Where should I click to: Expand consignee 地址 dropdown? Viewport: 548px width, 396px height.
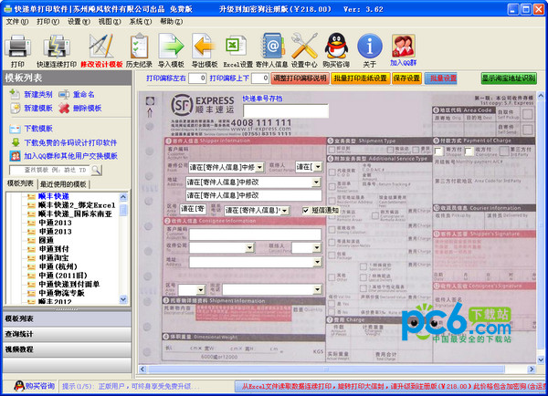point(317,262)
